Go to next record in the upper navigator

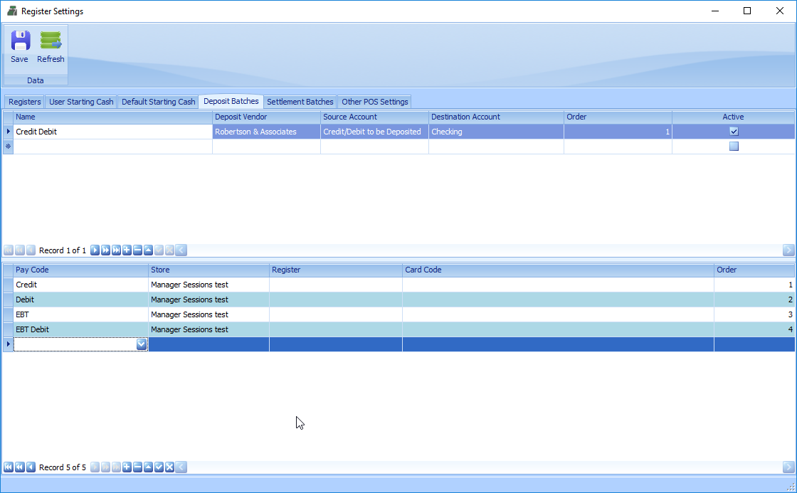tap(95, 250)
